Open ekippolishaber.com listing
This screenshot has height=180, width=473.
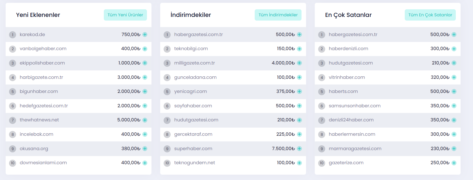pos(42,63)
